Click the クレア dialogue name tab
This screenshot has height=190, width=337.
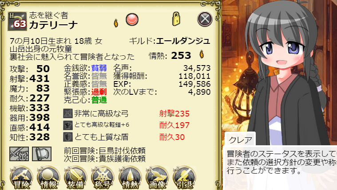(240, 140)
